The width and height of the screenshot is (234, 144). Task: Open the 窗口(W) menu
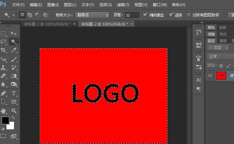160,5
